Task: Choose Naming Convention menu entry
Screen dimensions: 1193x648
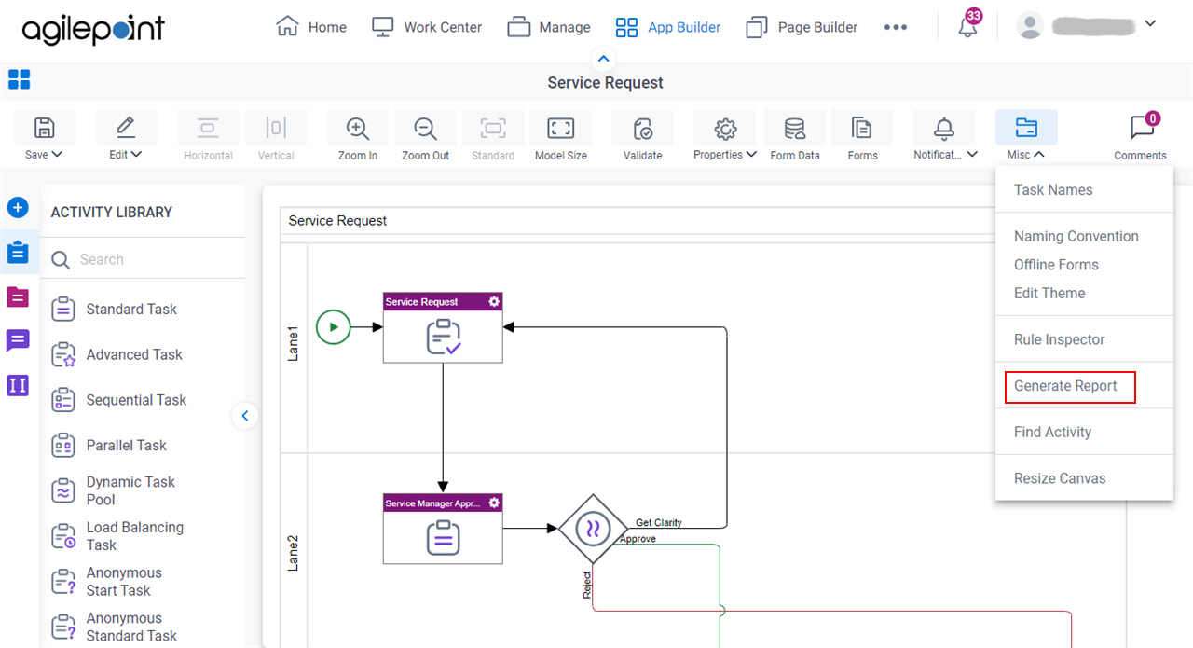Action: (x=1076, y=237)
